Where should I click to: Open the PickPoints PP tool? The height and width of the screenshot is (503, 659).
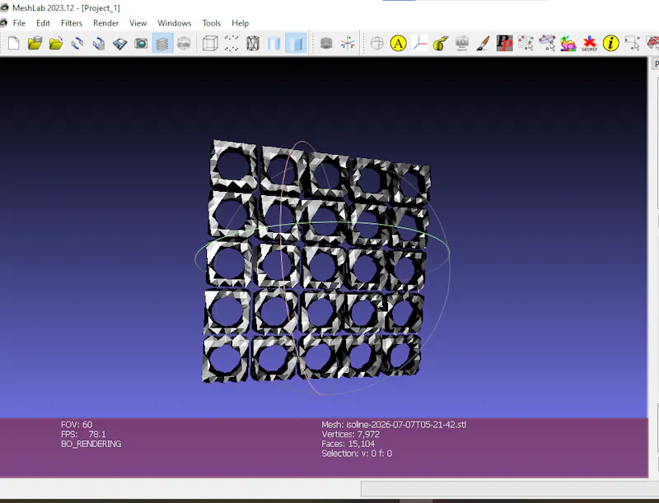tap(504, 44)
